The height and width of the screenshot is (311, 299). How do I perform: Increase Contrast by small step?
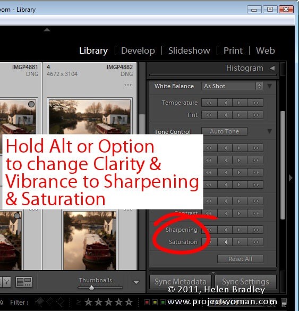(240, 213)
